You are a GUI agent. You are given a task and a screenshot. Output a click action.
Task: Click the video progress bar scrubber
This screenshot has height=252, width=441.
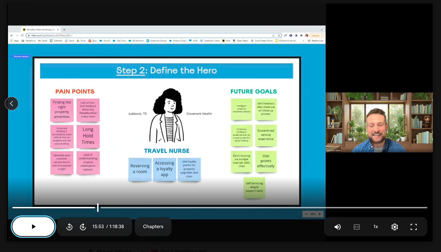[98, 208]
